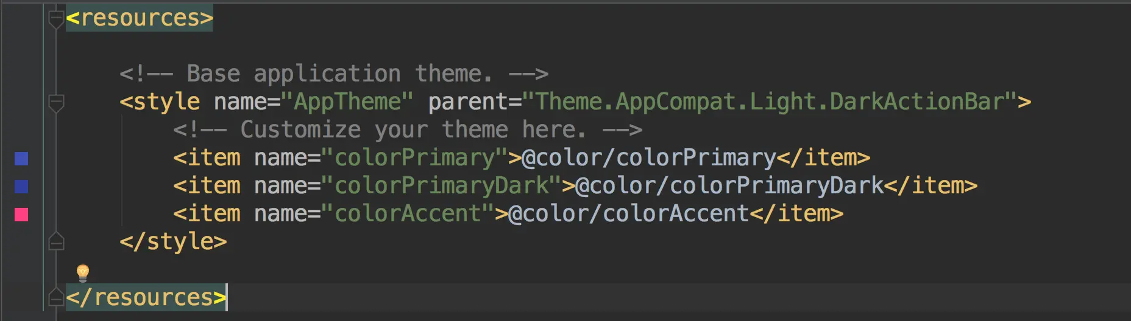Viewport: 1131px width, 321px height.
Task: Open the blue colorPrimary gutter color swatch
Action: pyautogui.click(x=21, y=159)
